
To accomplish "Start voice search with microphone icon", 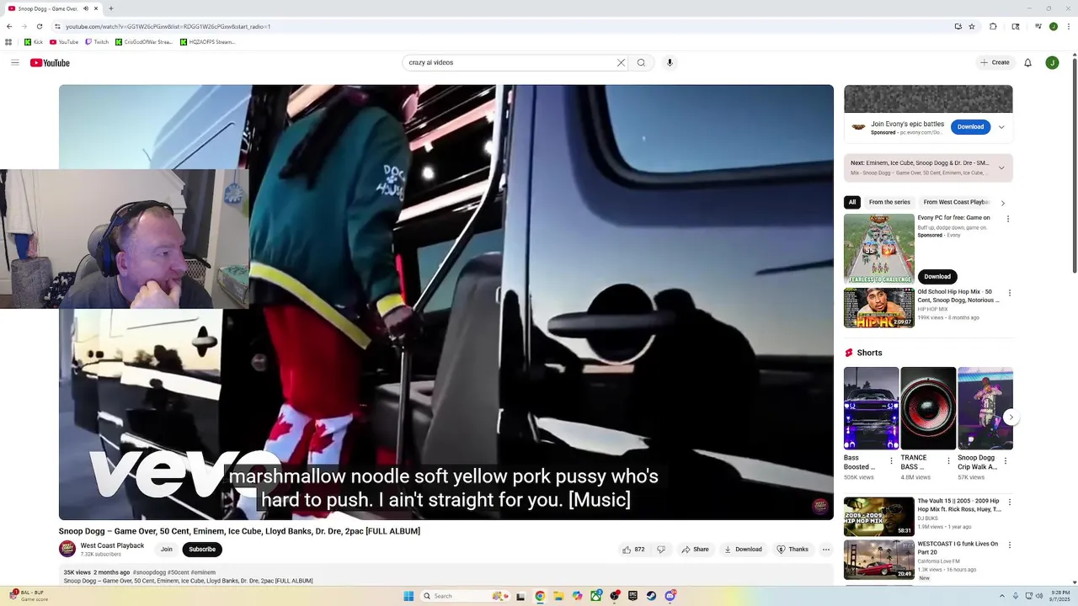I will pyautogui.click(x=670, y=62).
